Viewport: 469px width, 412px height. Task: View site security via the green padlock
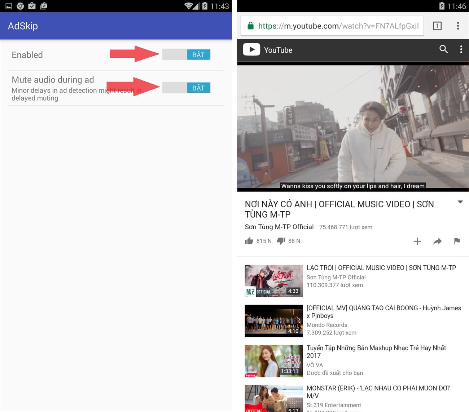pos(250,26)
